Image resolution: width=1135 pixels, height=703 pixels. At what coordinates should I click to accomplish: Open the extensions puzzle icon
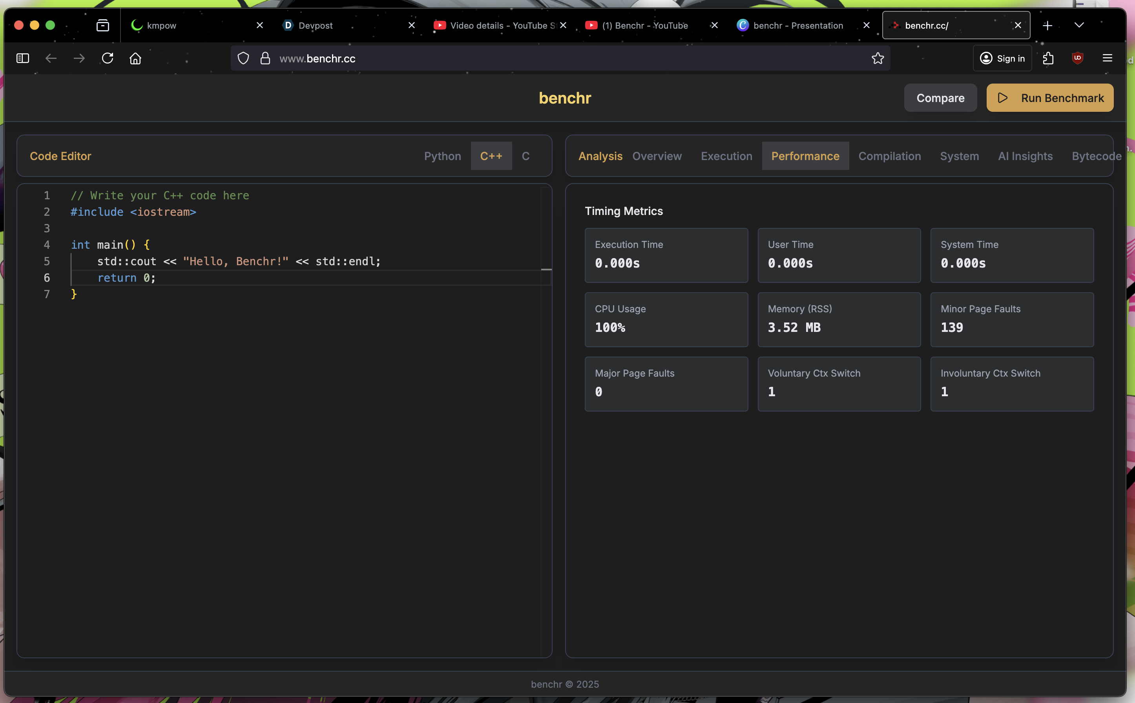(x=1048, y=58)
